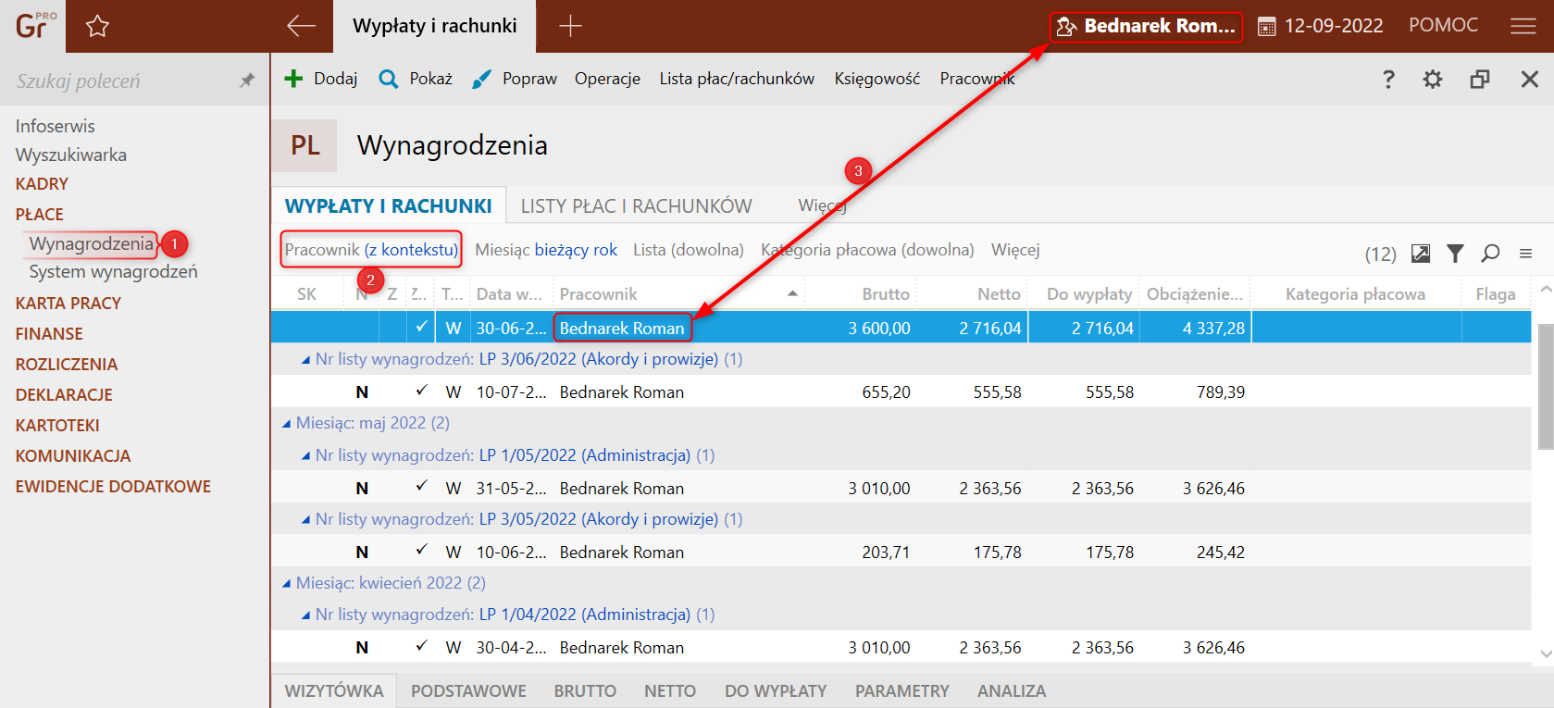Screen dimensions: 1554x708
Task: Open list options menu with three-lines icon
Action: click(1525, 253)
